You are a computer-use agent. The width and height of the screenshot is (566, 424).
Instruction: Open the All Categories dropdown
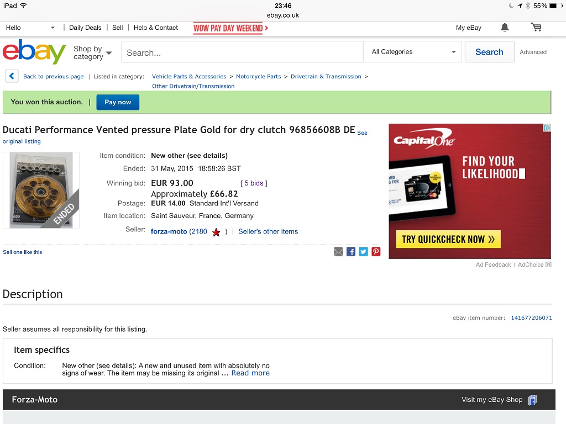412,52
